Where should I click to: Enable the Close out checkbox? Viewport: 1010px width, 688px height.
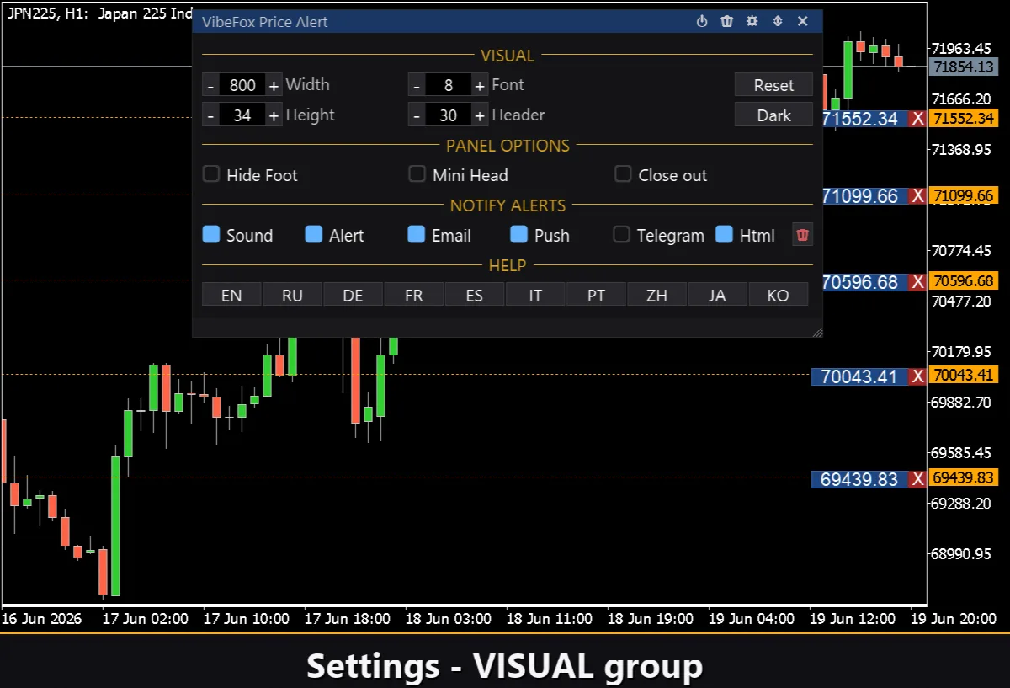click(x=623, y=174)
